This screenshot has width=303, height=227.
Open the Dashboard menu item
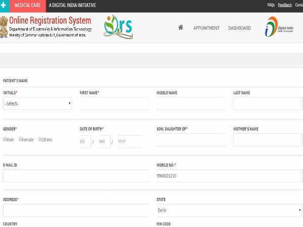pos(239,28)
